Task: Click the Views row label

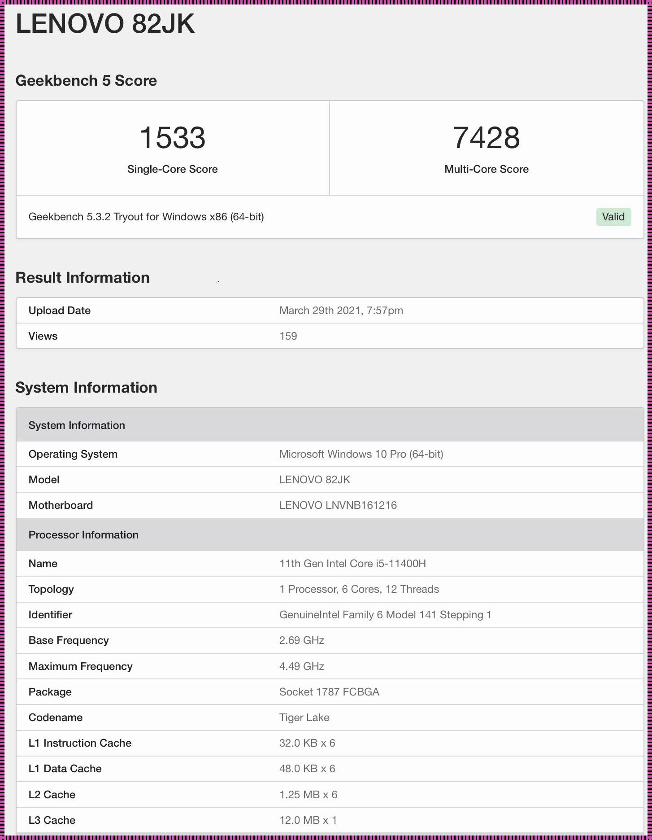Action: (43, 336)
